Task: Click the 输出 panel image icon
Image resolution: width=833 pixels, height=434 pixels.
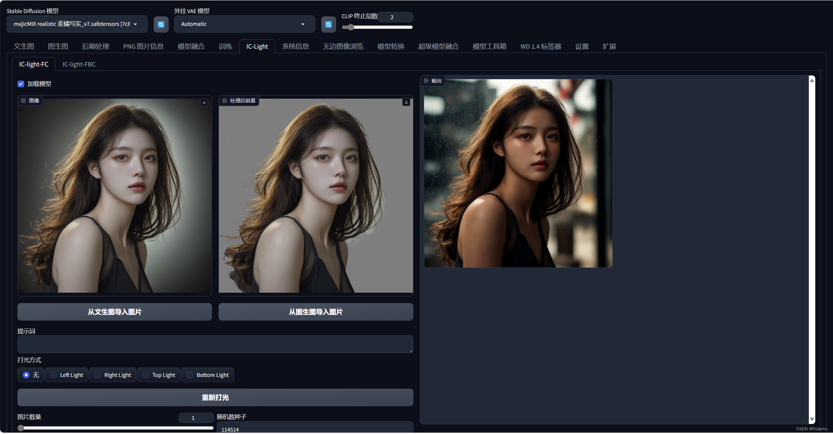Action: tap(426, 81)
